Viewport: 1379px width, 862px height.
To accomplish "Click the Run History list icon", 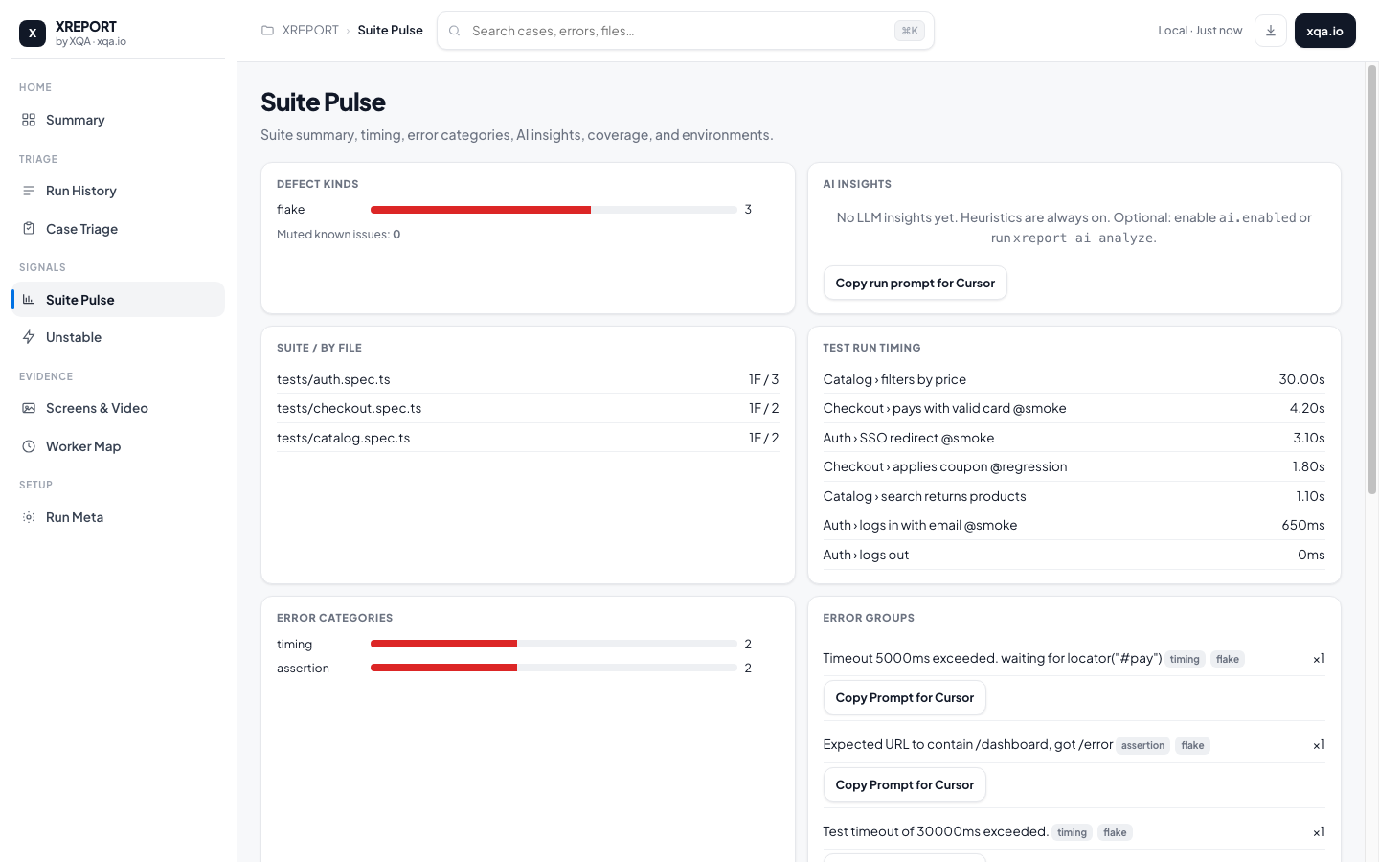I will click(x=29, y=191).
